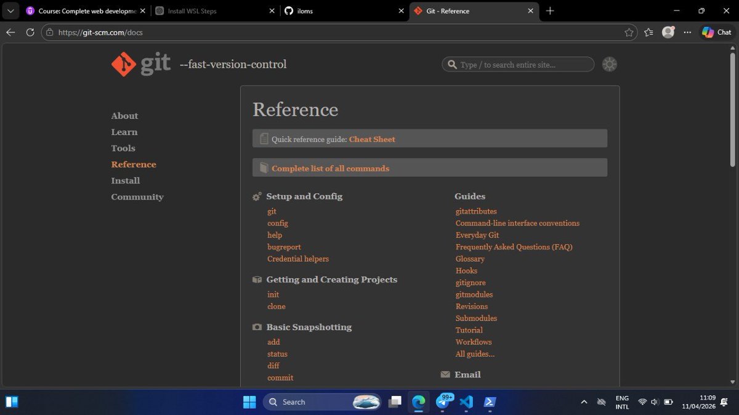Open a new browser tab with plus
Screen dimensions: 739x415
pyautogui.click(x=550, y=11)
